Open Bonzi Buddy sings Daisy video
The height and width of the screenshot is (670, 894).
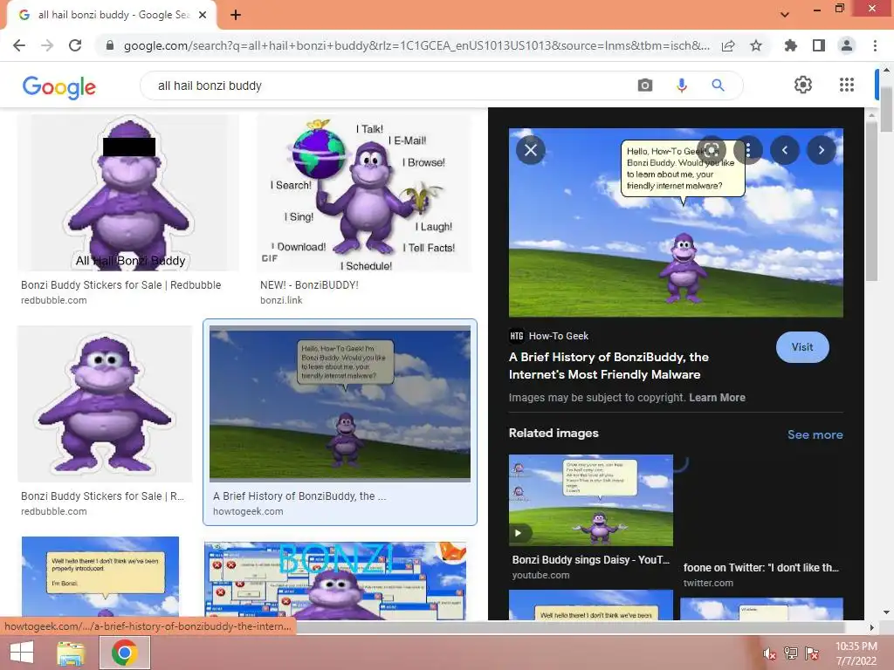591,500
